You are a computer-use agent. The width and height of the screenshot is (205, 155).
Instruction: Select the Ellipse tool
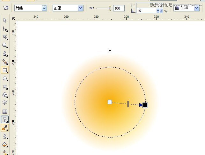point(5,78)
